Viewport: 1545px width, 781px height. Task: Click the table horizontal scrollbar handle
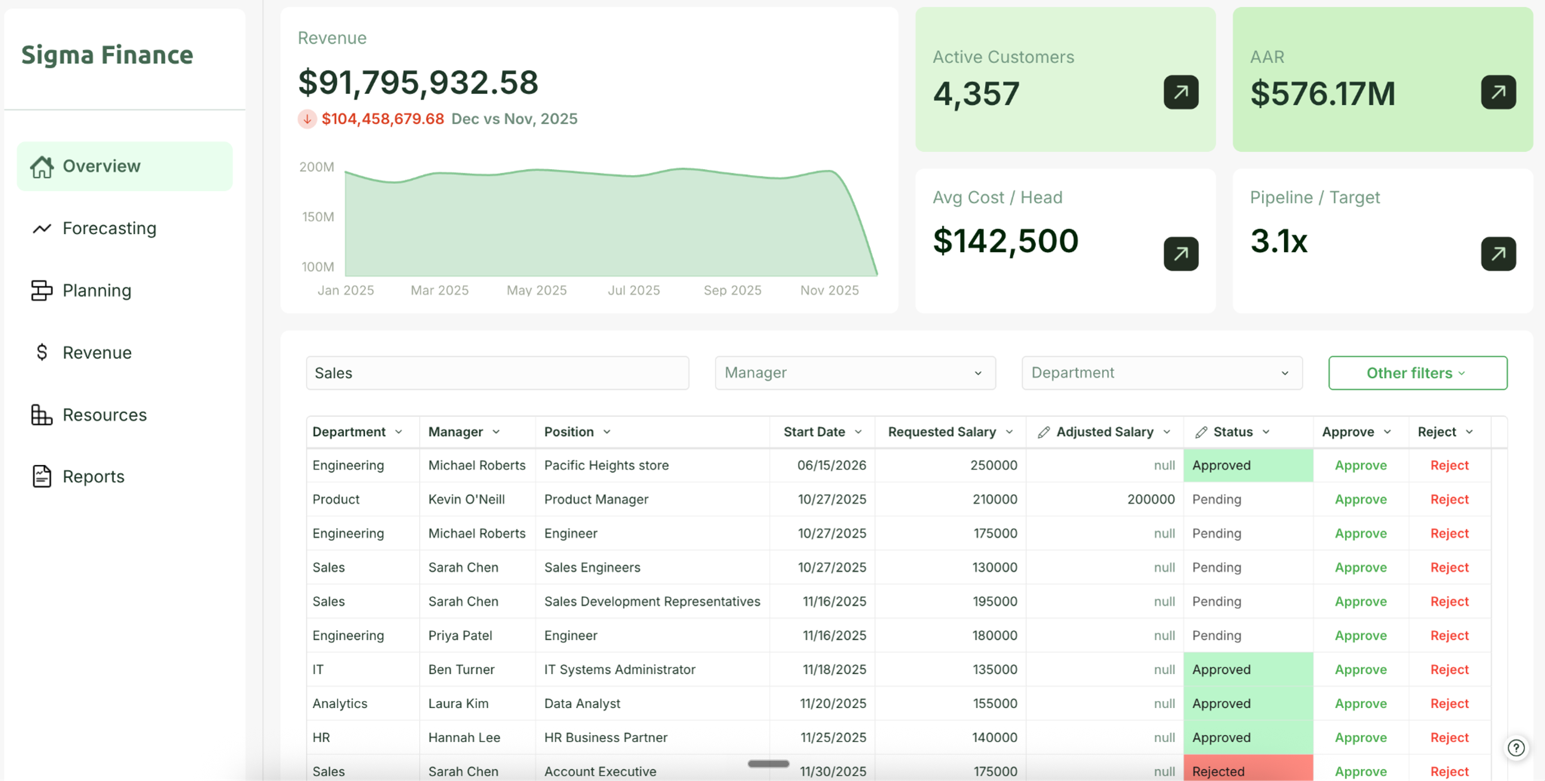tap(768, 764)
